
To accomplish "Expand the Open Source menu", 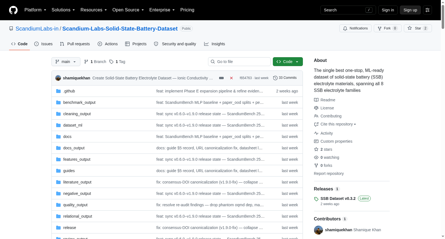I will pos(128,10).
